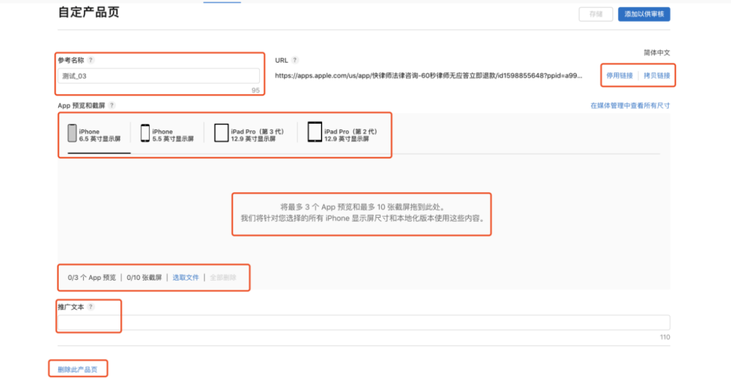Image resolution: width=731 pixels, height=378 pixels.
Task: Click 停用链接 link
Action: click(x=619, y=76)
